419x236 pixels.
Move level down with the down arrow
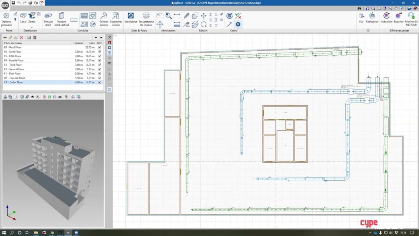[101, 38]
